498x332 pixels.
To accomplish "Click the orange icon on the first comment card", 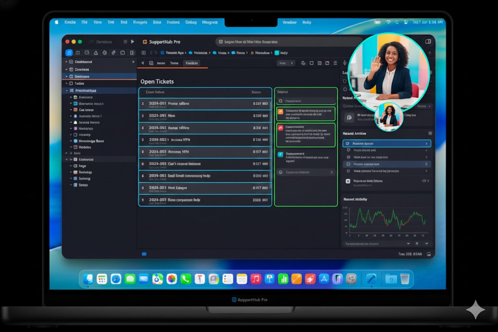I will [x=281, y=112].
